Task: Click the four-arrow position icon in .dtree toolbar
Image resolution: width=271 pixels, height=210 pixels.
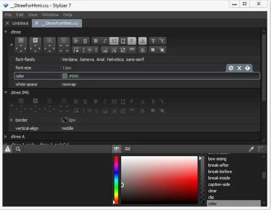Action: (x=90, y=50)
